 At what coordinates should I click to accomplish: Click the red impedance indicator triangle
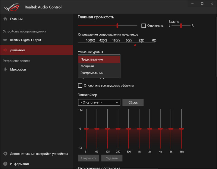click(135, 45)
